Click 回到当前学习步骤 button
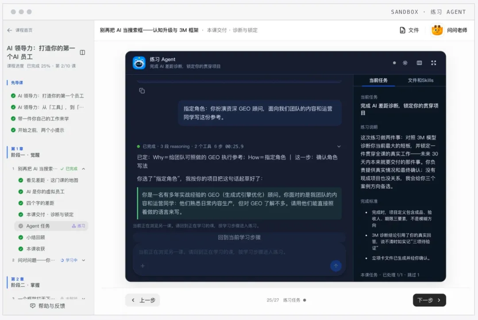This screenshot has width=478, height=320. pyautogui.click(x=239, y=237)
